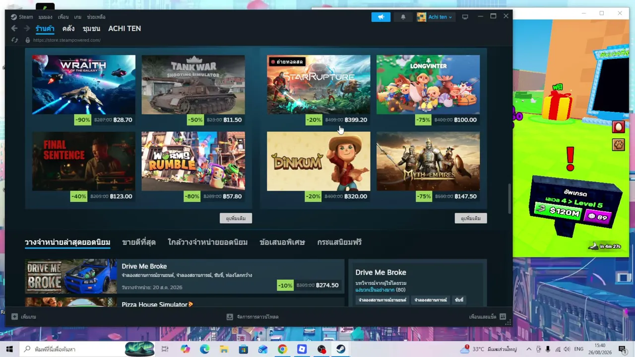
Task: Click the เพิ่มเกม (Add game) button
Action: click(x=24, y=316)
